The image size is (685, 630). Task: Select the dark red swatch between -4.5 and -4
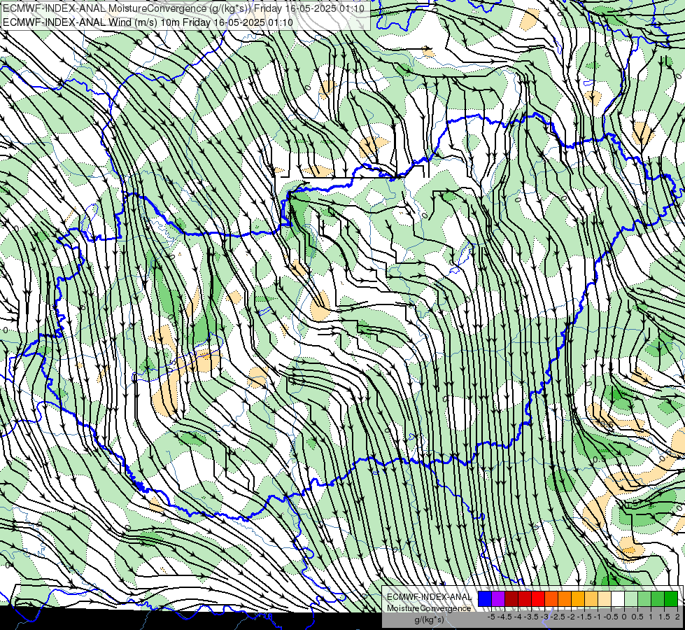pos(511,599)
